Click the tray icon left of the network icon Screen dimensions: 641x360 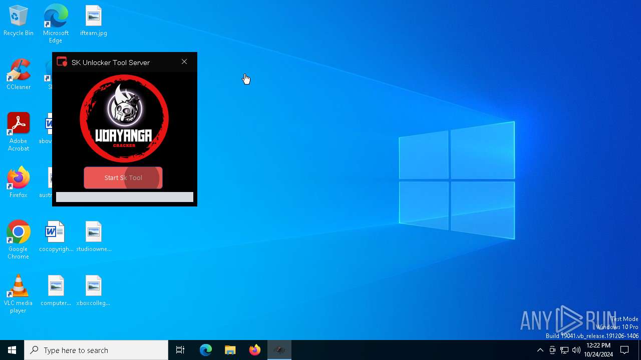(552, 350)
